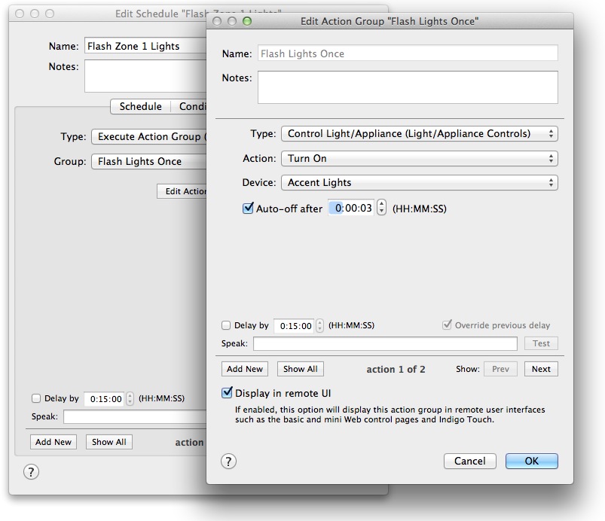Image resolution: width=605 pixels, height=521 pixels.
Task: Open help in Edit Schedule window
Action: tap(31, 471)
